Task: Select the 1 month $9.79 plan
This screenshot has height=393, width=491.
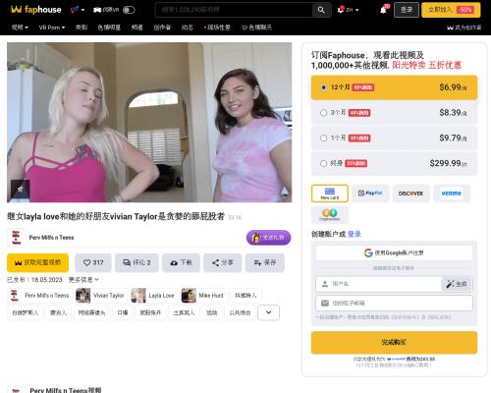Action: (394, 138)
